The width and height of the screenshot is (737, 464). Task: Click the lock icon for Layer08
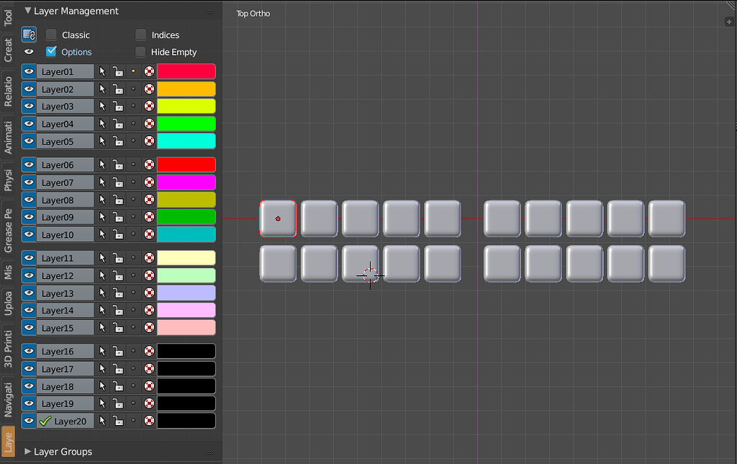point(118,200)
